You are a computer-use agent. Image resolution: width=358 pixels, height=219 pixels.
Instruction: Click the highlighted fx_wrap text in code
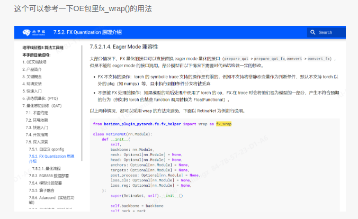tap(223, 124)
